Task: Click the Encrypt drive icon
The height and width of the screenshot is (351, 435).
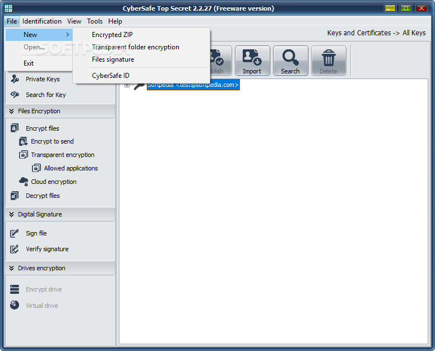Action: tap(15, 289)
